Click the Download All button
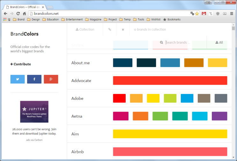The height and width of the screenshot is (161, 237). click(219, 42)
